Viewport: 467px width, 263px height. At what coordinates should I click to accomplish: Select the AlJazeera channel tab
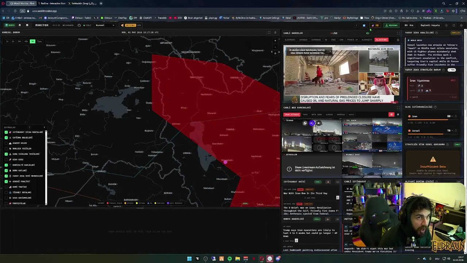(x=381, y=40)
